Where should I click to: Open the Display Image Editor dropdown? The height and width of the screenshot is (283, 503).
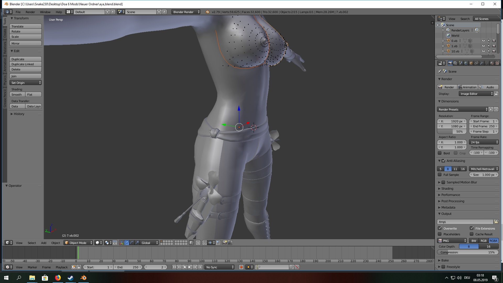pos(476,94)
